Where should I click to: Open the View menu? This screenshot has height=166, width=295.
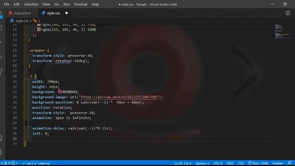click(x=46, y=4)
